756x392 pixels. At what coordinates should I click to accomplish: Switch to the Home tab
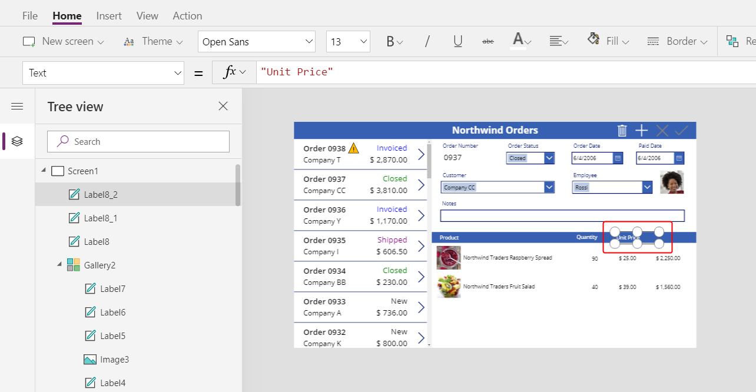point(67,16)
